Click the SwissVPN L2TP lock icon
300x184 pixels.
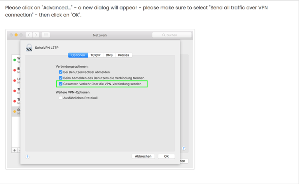click(x=29, y=48)
